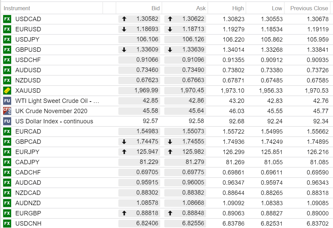The height and width of the screenshot is (228, 333).
Task: Select the AUDNZD instrument name
Action: (28, 203)
